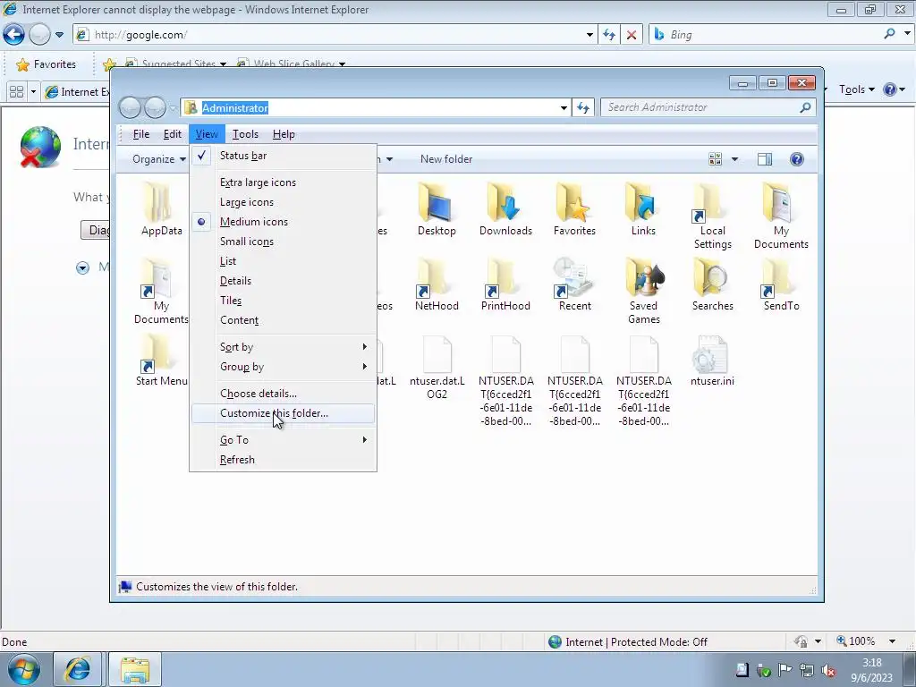
Task: Open the Edit menu
Action: point(172,134)
